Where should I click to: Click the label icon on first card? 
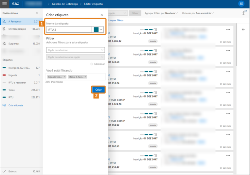[155, 30]
